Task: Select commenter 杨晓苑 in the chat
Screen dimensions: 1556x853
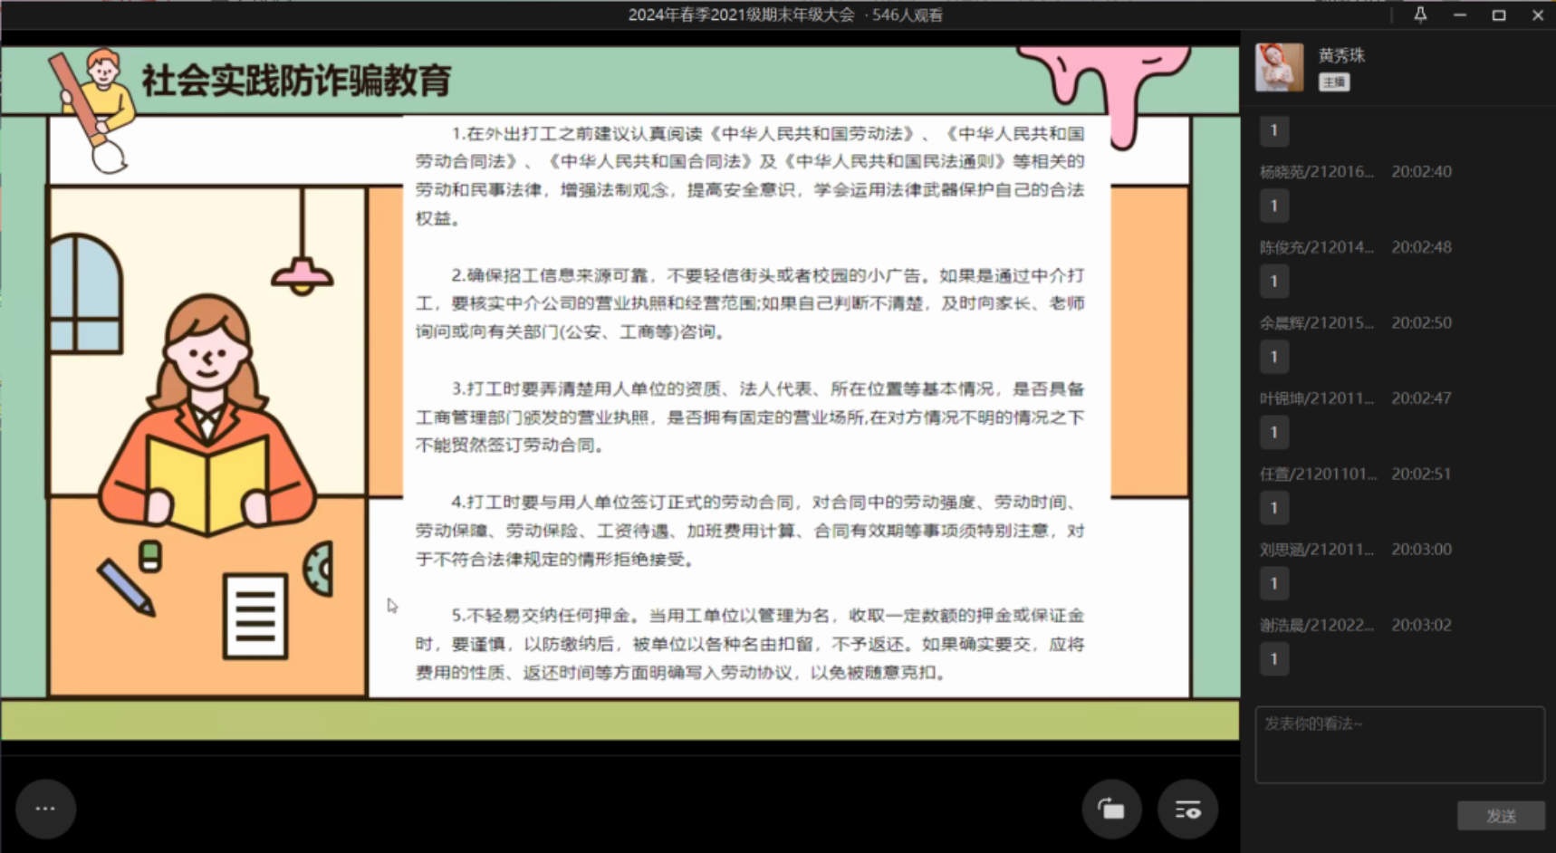Action: click(1316, 172)
